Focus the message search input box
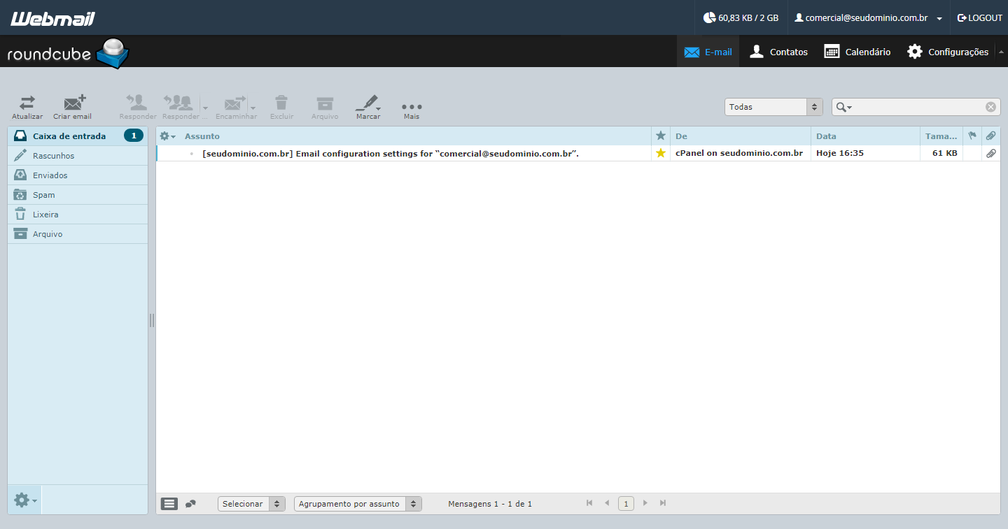 (918, 107)
